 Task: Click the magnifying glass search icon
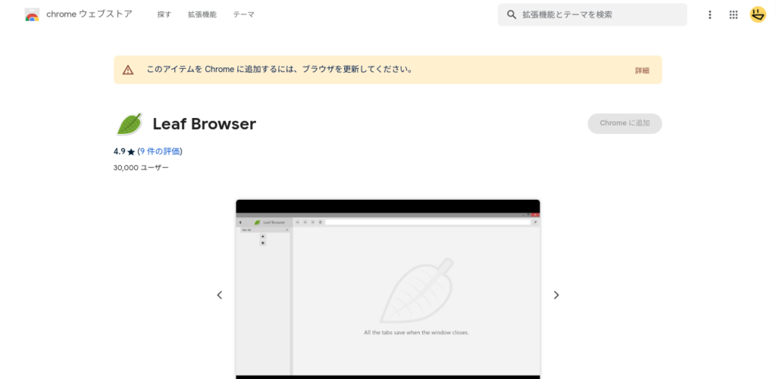tap(512, 14)
